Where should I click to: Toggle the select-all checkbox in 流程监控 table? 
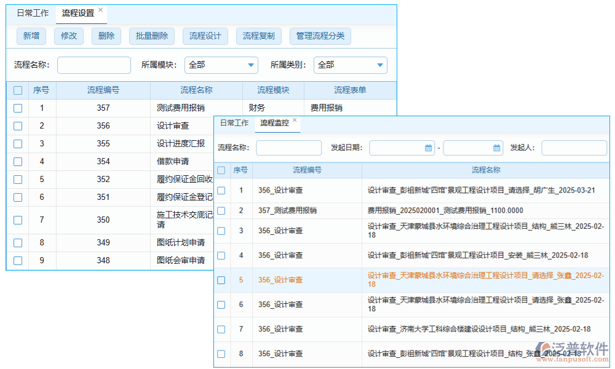tap(221, 170)
